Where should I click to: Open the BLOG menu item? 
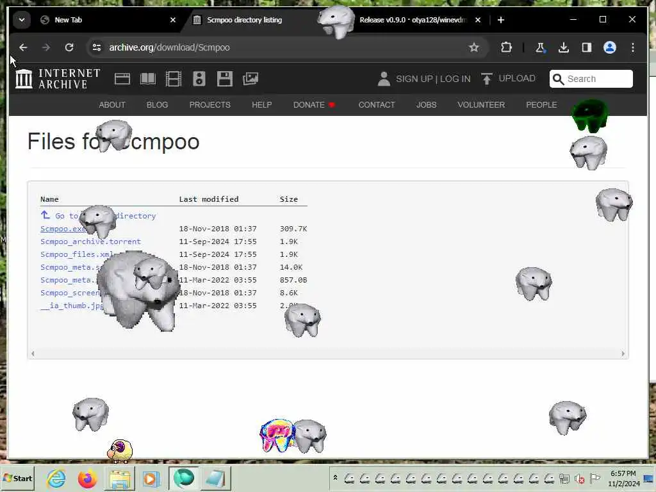[158, 105]
